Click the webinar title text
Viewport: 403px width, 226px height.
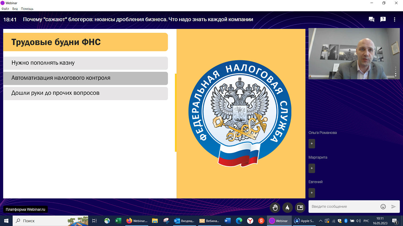pos(138,19)
